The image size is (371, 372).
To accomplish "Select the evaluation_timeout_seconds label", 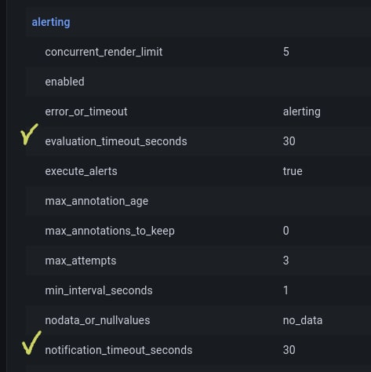I will point(116,141).
